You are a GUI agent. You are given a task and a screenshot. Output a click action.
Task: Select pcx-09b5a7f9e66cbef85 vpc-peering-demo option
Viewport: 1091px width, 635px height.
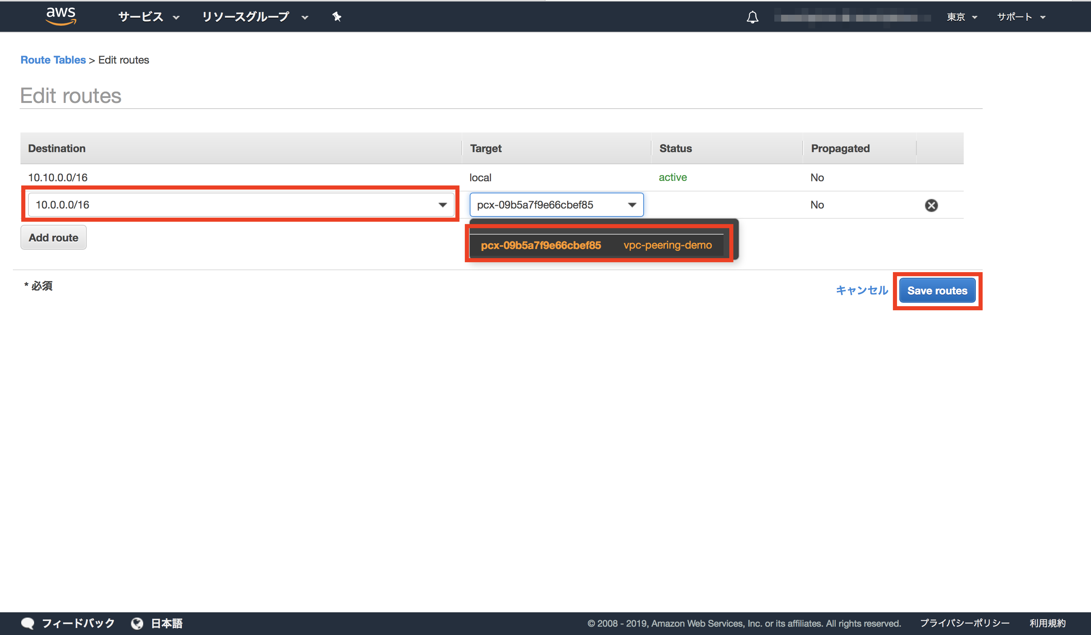click(x=596, y=245)
